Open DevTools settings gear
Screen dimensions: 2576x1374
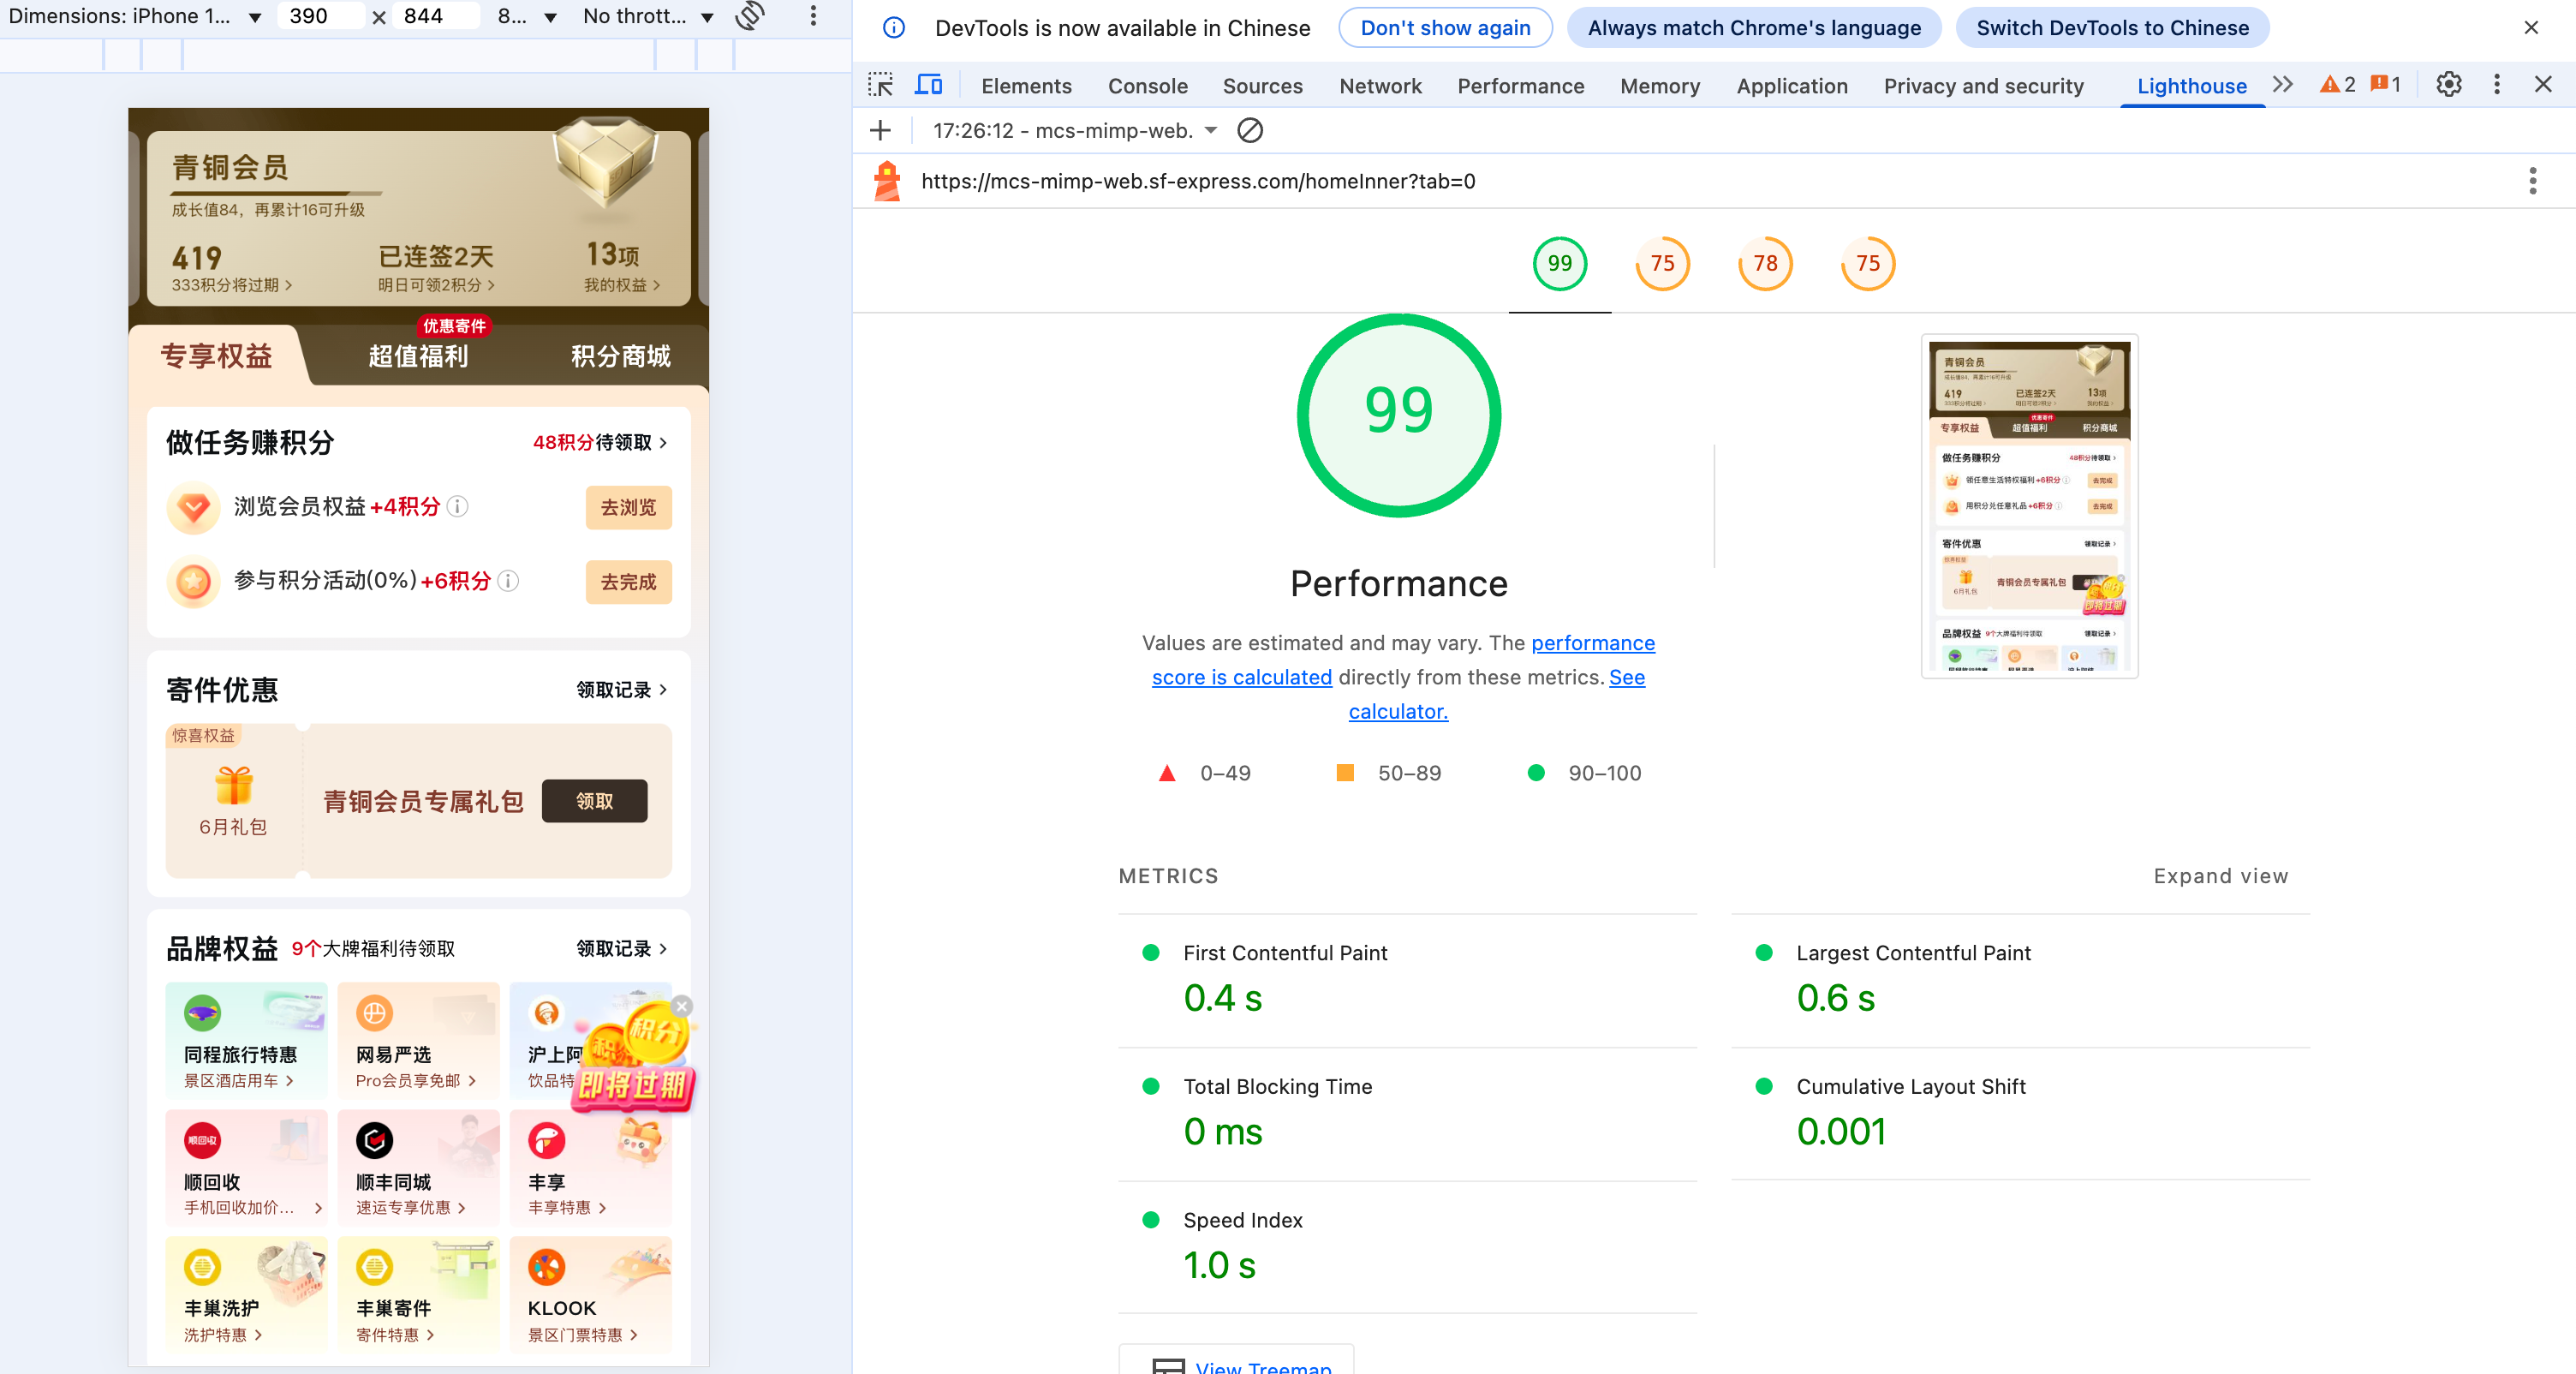click(2448, 85)
